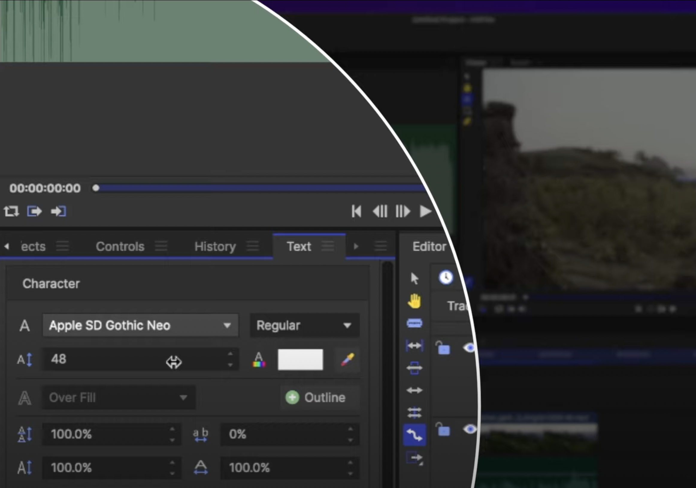696x488 pixels.
Task: Select highlighted Snap tool icon
Action: [414, 435]
